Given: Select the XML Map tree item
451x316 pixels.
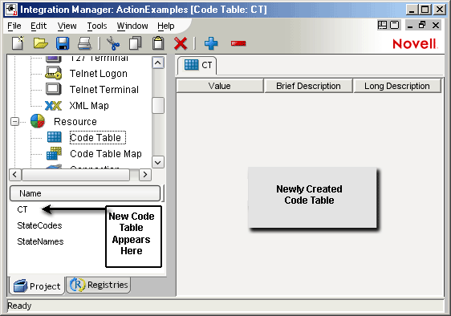Looking at the screenshot, I should (x=89, y=106).
